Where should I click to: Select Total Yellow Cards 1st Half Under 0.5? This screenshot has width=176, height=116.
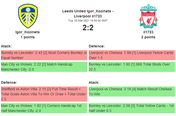point(132,108)
